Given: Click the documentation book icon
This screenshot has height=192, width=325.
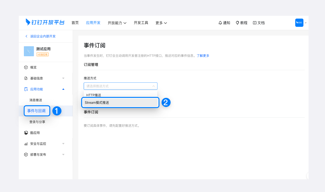Looking at the screenshot, I should pos(255,23).
